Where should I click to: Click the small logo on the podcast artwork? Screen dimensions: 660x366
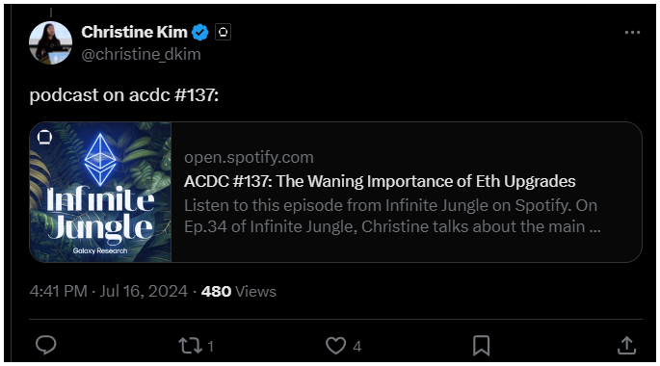[44, 137]
